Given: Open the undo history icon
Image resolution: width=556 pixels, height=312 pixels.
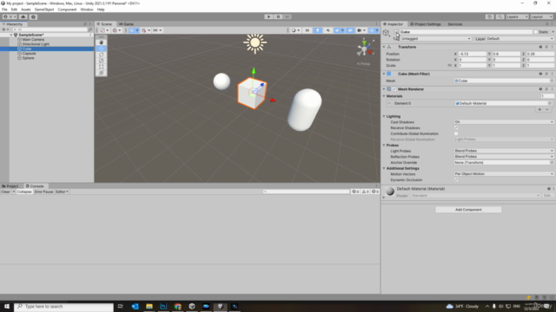Looking at the screenshot, I should coord(490,16).
